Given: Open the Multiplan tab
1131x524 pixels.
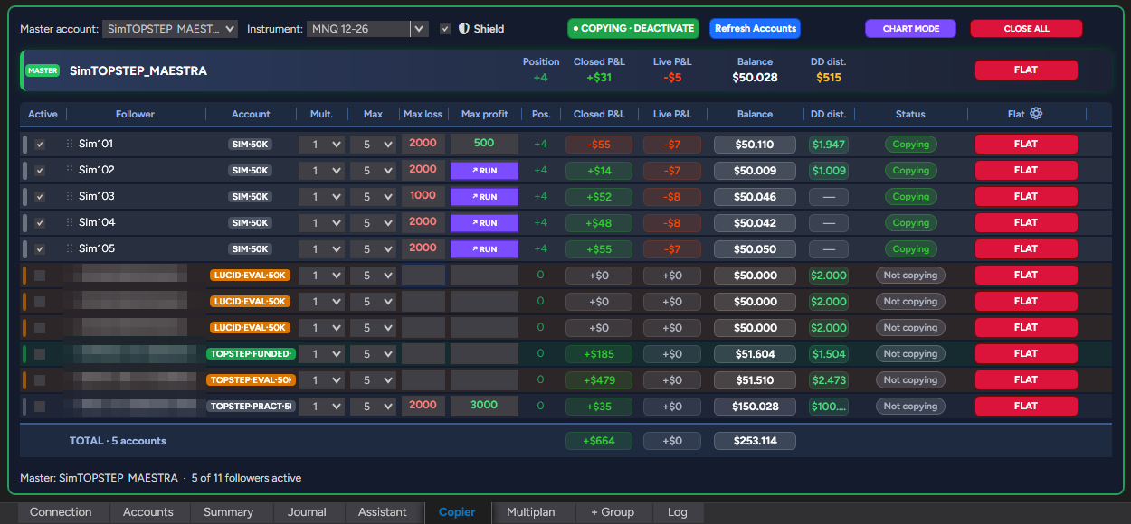Looking at the screenshot, I should click(531, 512).
